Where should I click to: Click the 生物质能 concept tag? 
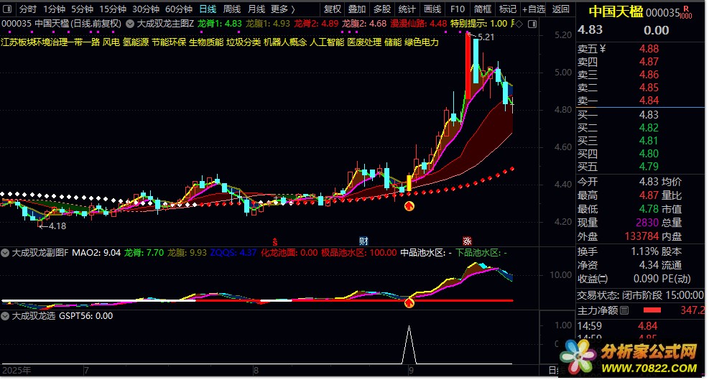pos(206,42)
